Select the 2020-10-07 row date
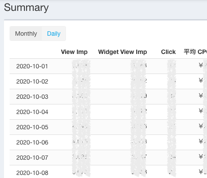 (x=32, y=158)
